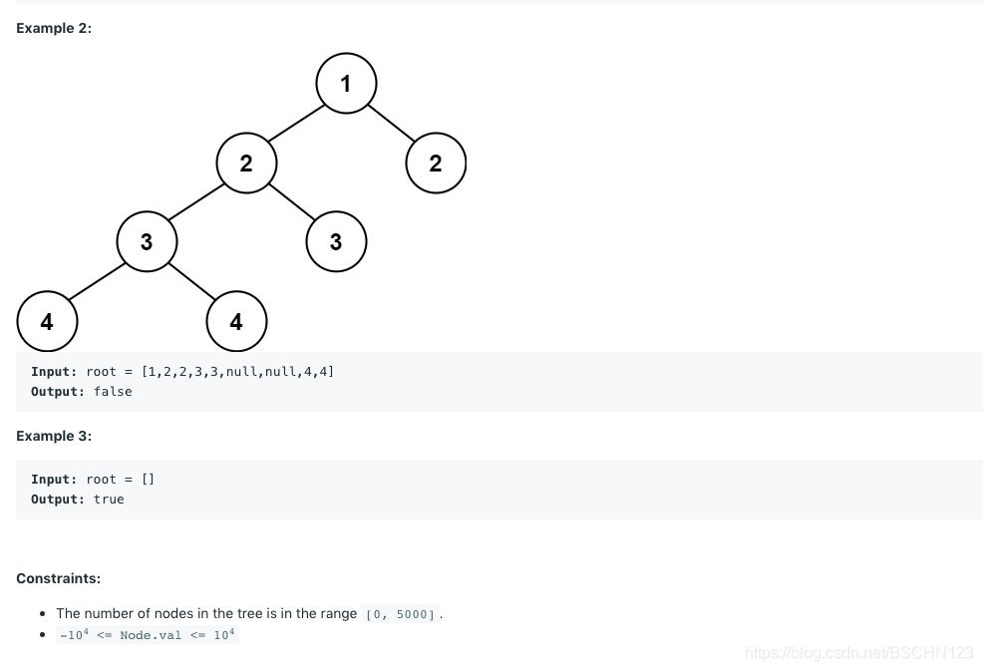Click the Constraints heading
This screenshot has height=671, width=983.
[x=58, y=578]
